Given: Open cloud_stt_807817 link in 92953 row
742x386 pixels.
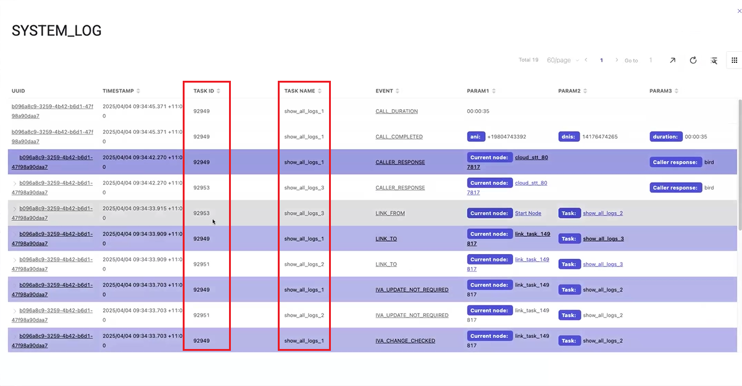Looking at the screenshot, I should coord(531,183).
